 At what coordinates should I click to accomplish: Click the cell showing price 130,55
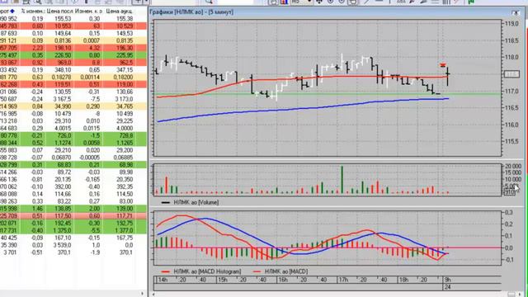point(62,92)
